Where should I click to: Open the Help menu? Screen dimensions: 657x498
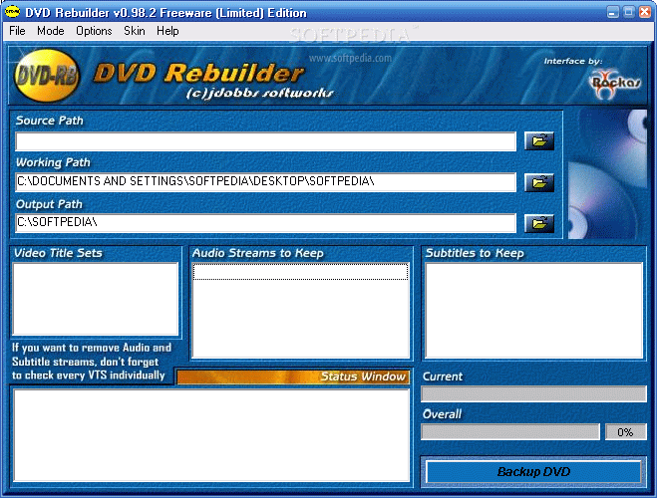[x=167, y=31]
